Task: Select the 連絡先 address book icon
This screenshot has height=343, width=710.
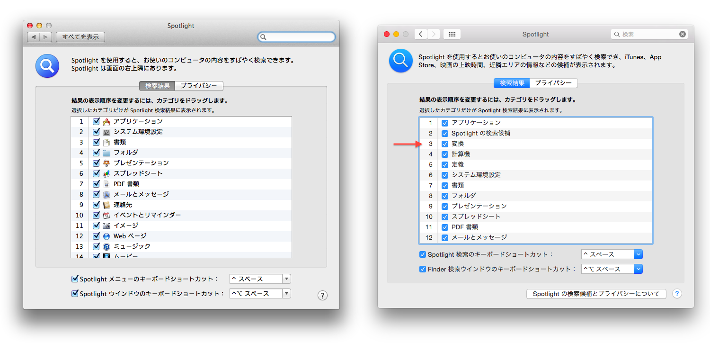Action: [x=106, y=205]
